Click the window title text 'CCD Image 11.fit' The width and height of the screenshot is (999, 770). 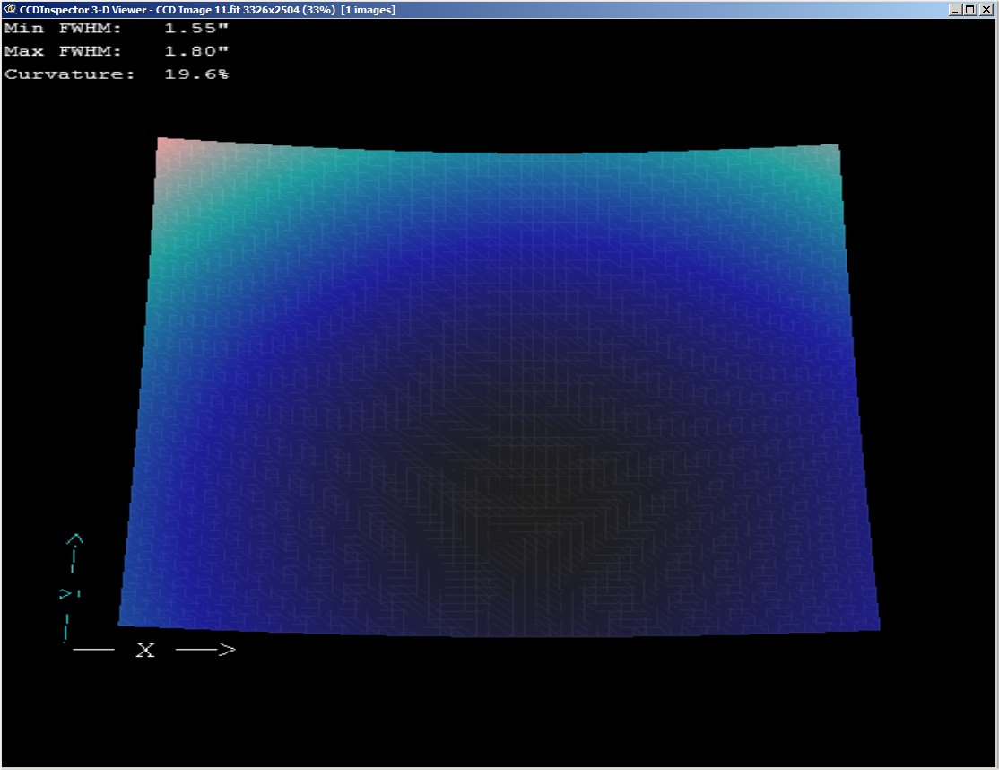(x=198, y=10)
